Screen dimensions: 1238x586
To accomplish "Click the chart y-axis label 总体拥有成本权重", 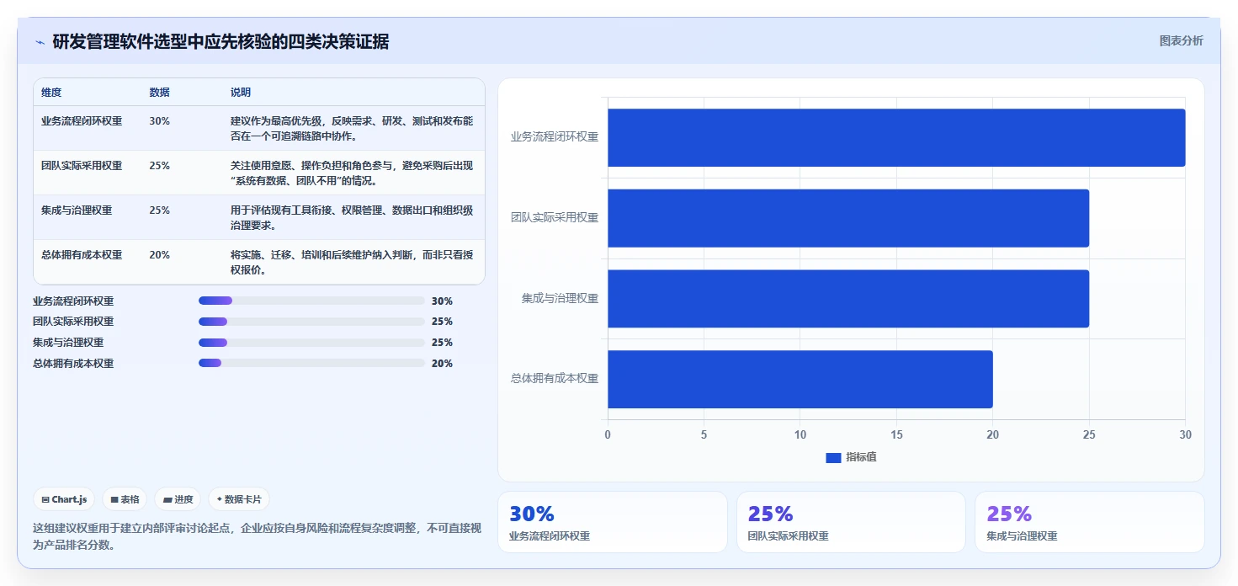I will pyautogui.click(x=555, y=379).
